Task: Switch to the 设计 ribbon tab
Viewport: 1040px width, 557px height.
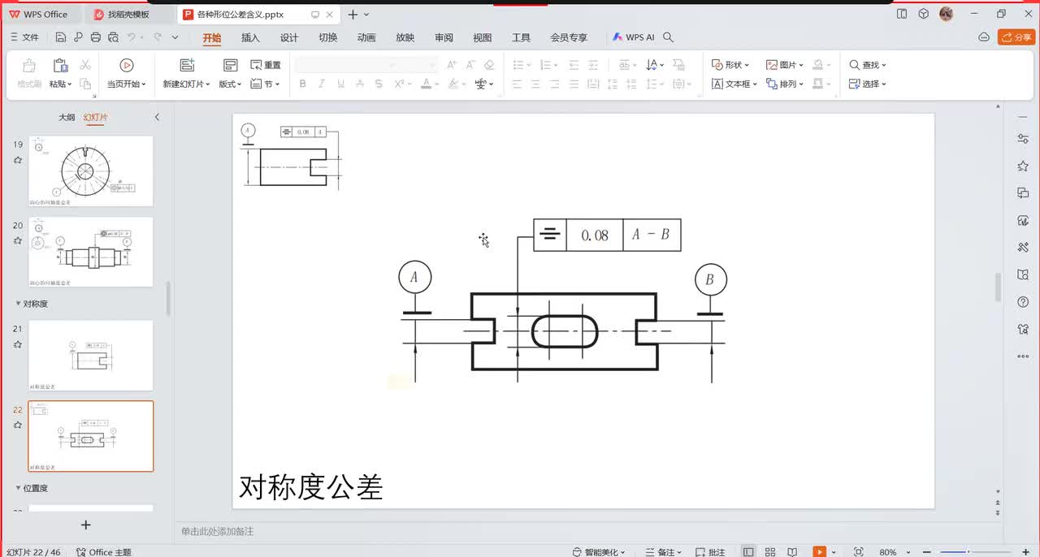Action: pos(289,37)
